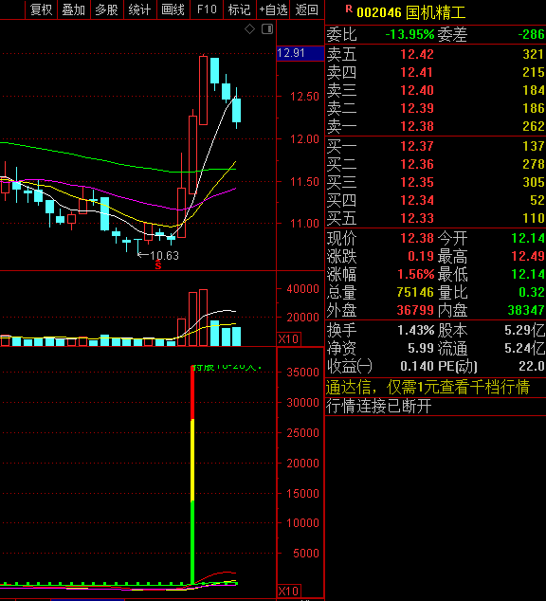Click the 买五 price 12.33
This screenshot has height=601, width=546.
tap(417, 218)
